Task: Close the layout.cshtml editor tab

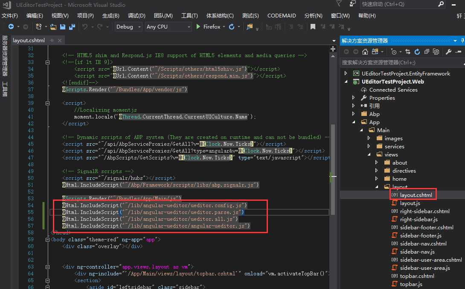Action: [60, 40]
